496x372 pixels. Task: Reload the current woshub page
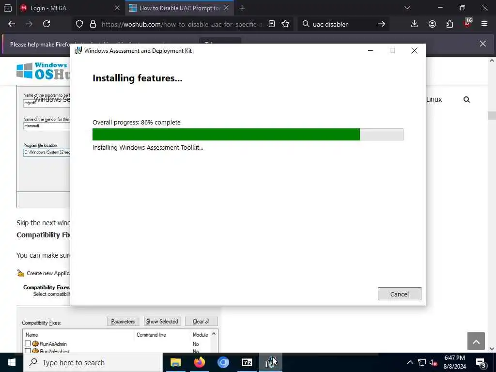(x=46, y=24)
